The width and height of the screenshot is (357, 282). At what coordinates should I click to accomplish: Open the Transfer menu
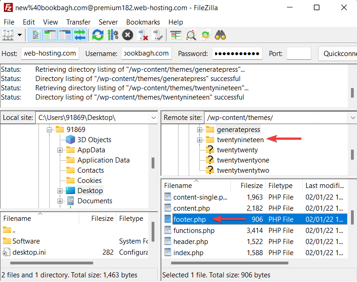[78, 22]
